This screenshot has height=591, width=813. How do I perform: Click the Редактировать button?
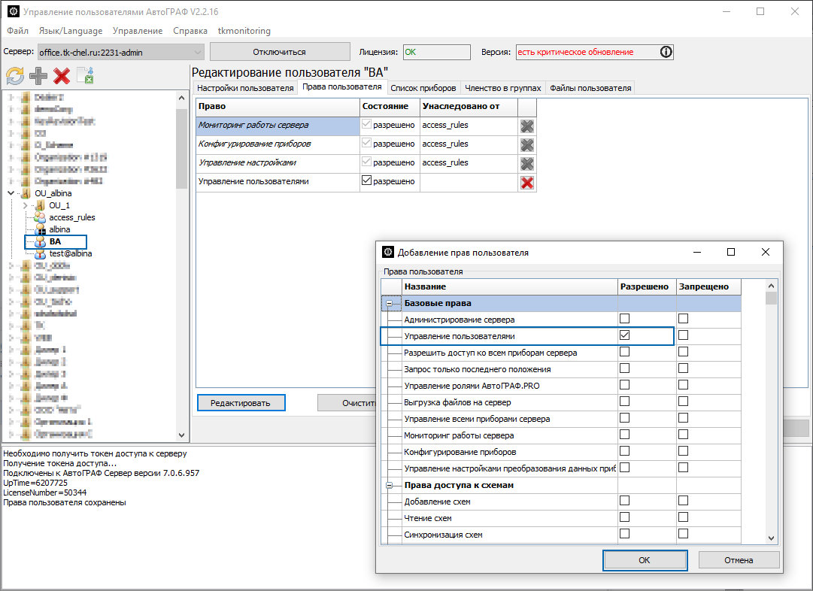pos(241,403)
